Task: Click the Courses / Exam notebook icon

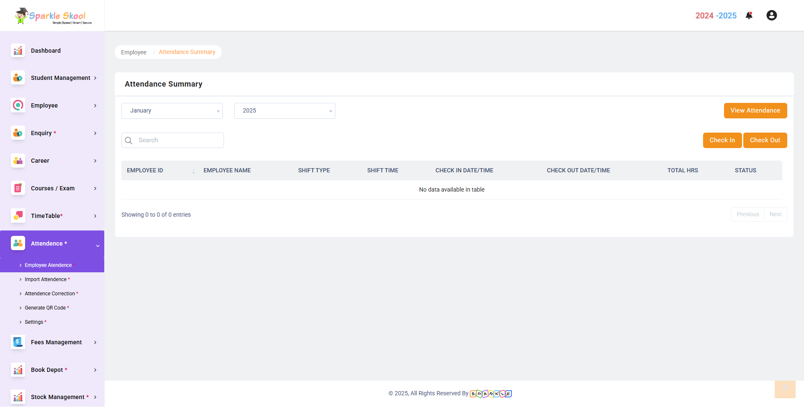Action: click(18, 188)
